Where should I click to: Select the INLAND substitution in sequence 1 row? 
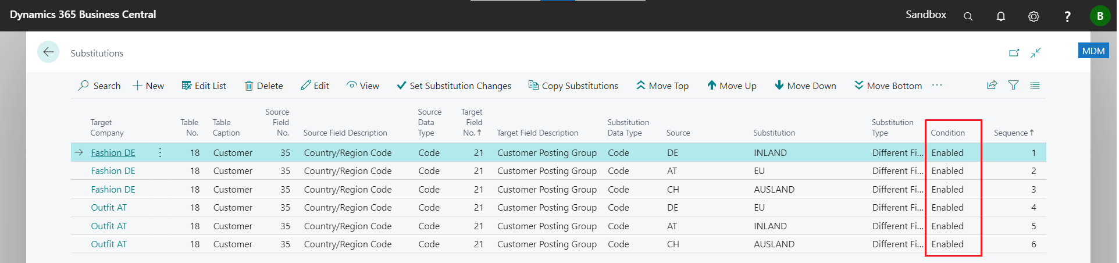point(770,152)
